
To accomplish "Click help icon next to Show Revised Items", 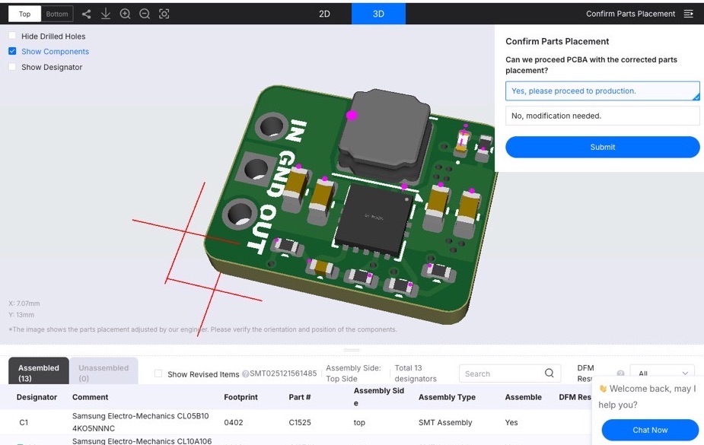I will click(245, 374).
